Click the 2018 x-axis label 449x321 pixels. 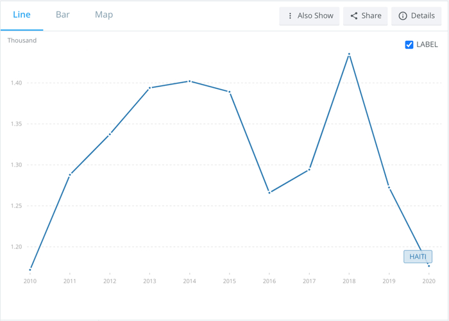(349, 281)
